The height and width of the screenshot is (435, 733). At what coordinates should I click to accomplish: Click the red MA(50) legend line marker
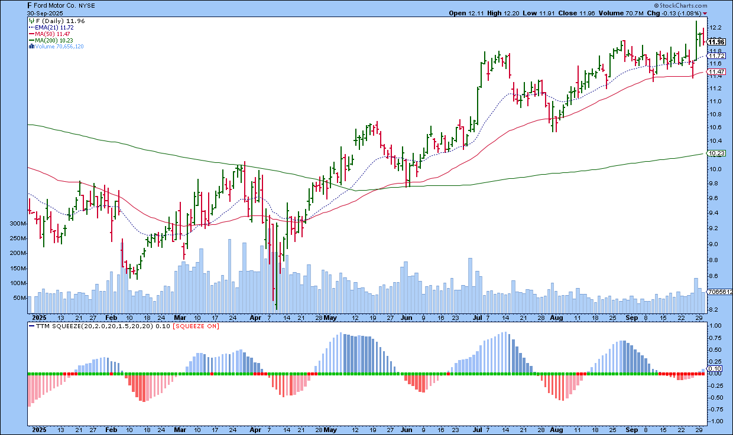pos(31,34)
